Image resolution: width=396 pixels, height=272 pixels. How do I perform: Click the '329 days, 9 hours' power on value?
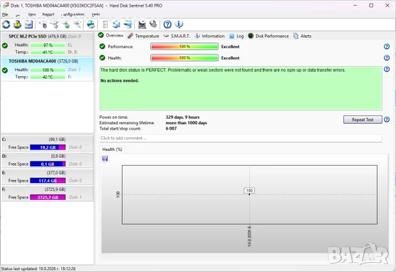click(x=183, y=117)
